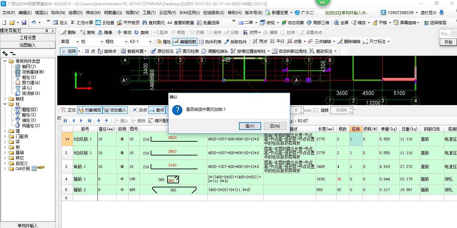Click 拾取构件 pick component tool
The width and height of the screenshot is (457, 228).
coord(235,42)
